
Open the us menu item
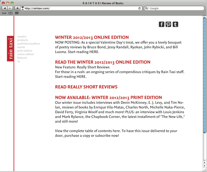pyautogui.click(x=18, y=61)
